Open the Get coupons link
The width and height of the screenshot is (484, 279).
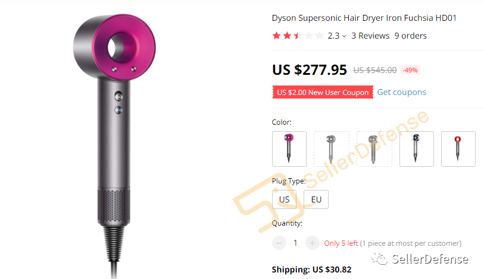402,92
